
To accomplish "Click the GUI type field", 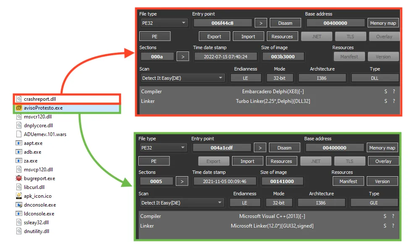I will [x=374, y=203].
